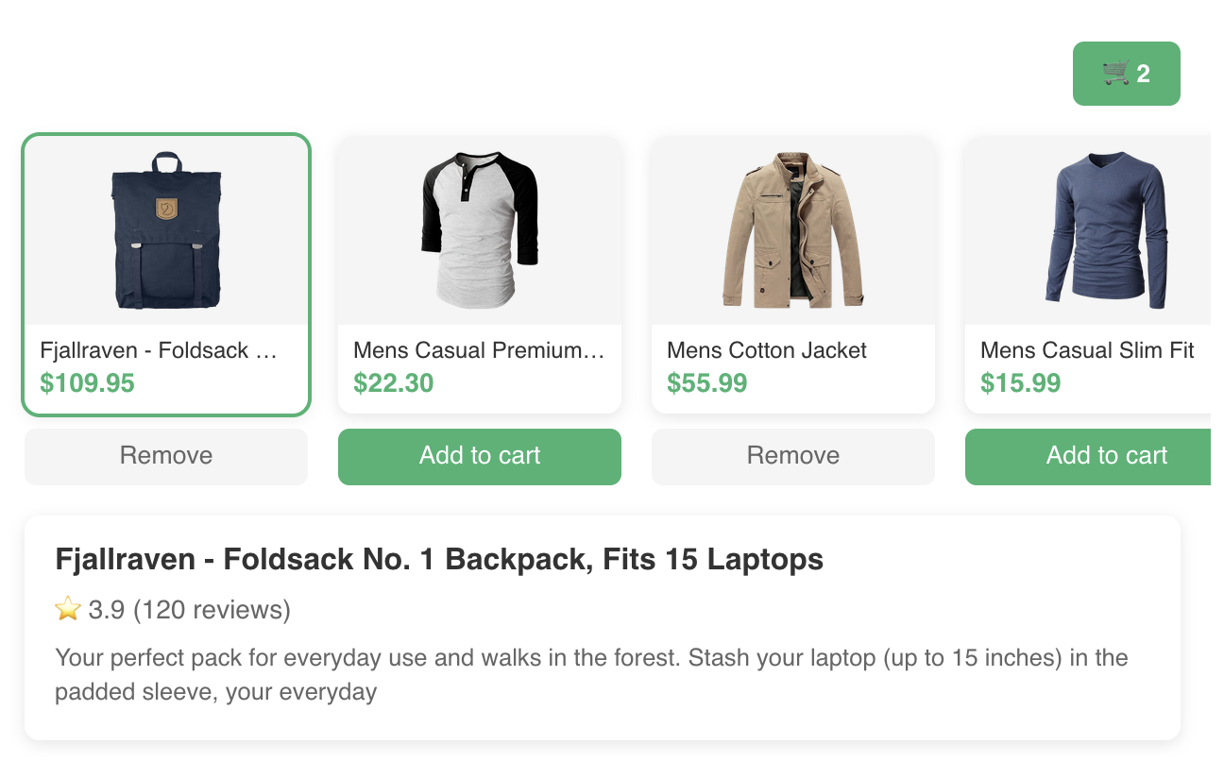The image size is (1224, 761).
Task: Remove the Mens Cotton Jacket from cart
Action: [x=793, y=456]
